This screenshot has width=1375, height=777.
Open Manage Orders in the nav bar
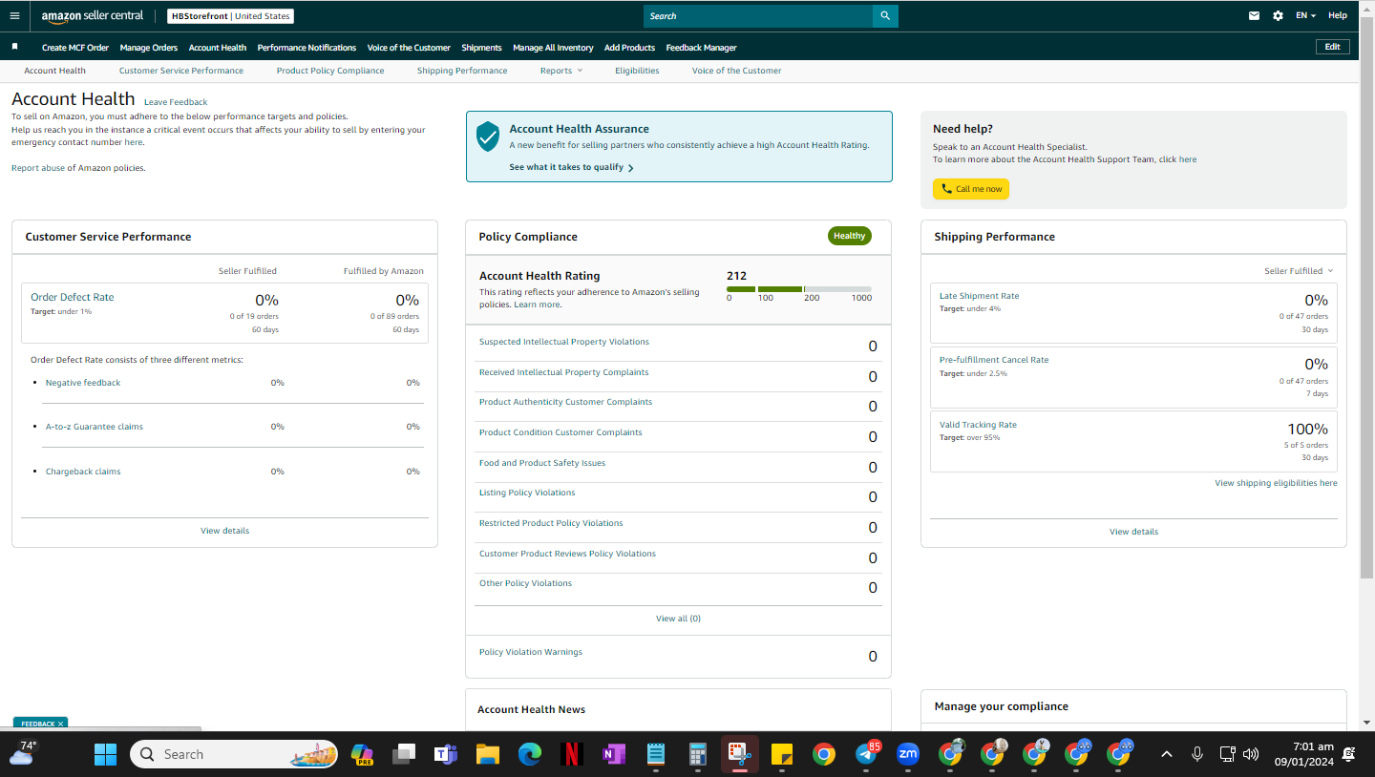point(149,48)
